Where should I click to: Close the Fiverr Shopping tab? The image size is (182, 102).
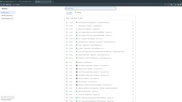point(16,1)
